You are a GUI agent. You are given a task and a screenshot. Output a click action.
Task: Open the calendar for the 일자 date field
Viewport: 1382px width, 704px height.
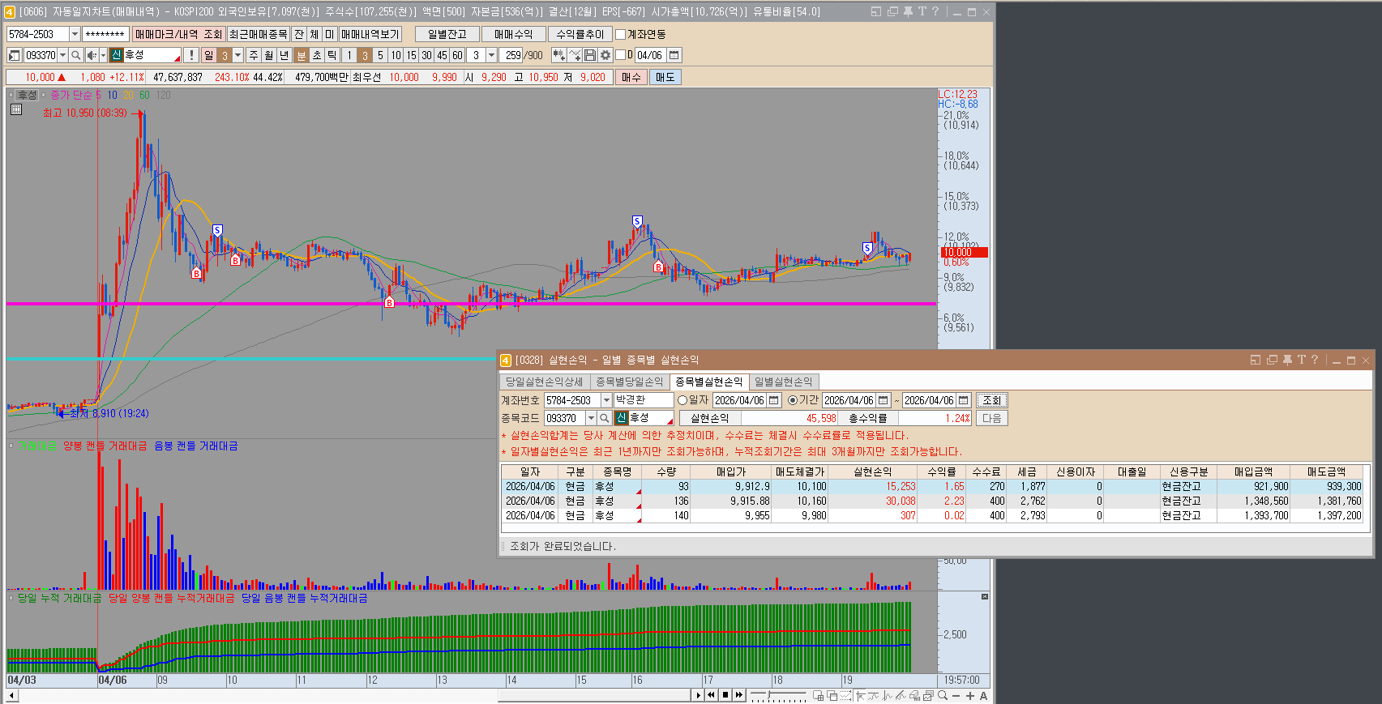(773, 400)
